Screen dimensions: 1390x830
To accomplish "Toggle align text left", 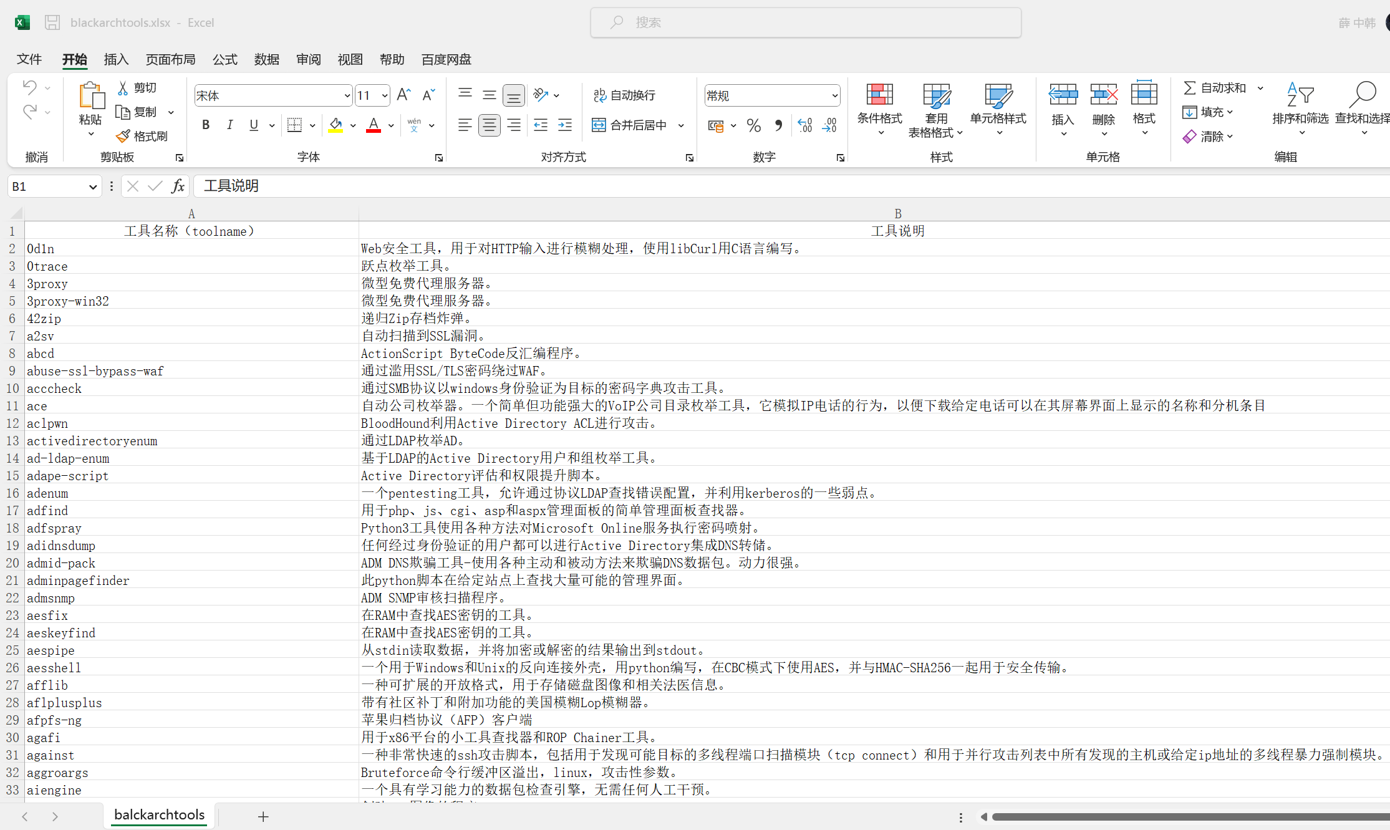I will tap(465, 125).
